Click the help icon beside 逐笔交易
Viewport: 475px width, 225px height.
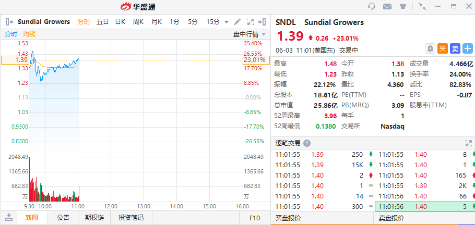point(307,143)
